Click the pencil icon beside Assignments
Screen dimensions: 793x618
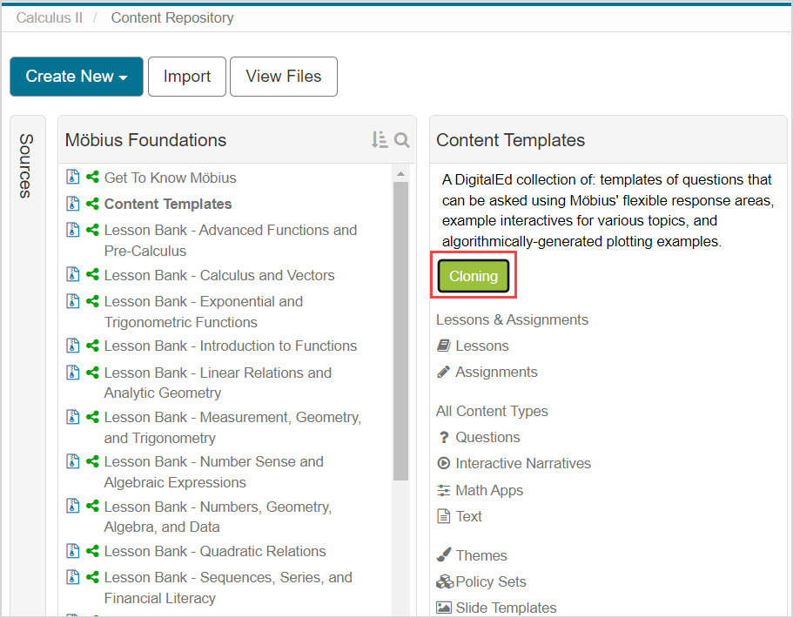pos(444,372)
